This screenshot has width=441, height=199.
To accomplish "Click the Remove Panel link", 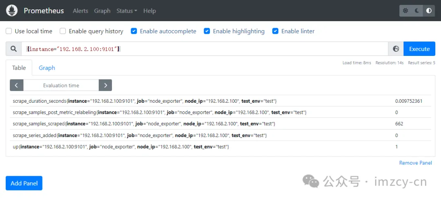I will pyautogui.click(x=415, y=163).
